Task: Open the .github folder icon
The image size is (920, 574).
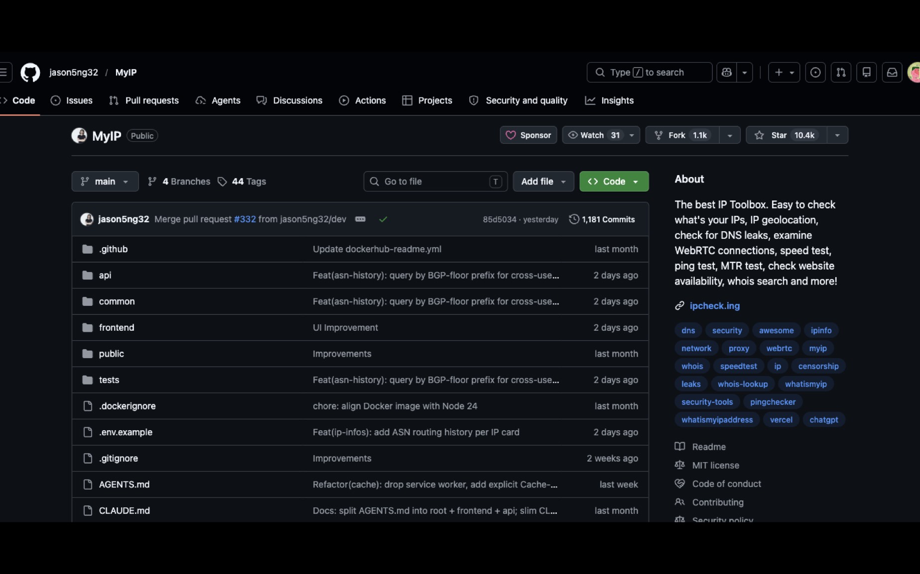Action: 88,249
